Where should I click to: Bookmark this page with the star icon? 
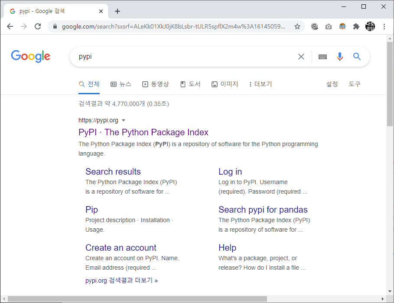tap(297, 26)
